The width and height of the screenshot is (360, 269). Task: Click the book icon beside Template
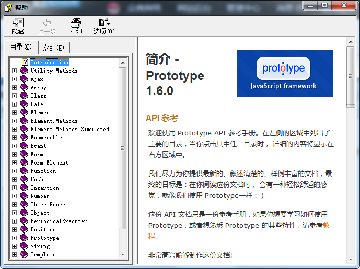click(24, 254)
